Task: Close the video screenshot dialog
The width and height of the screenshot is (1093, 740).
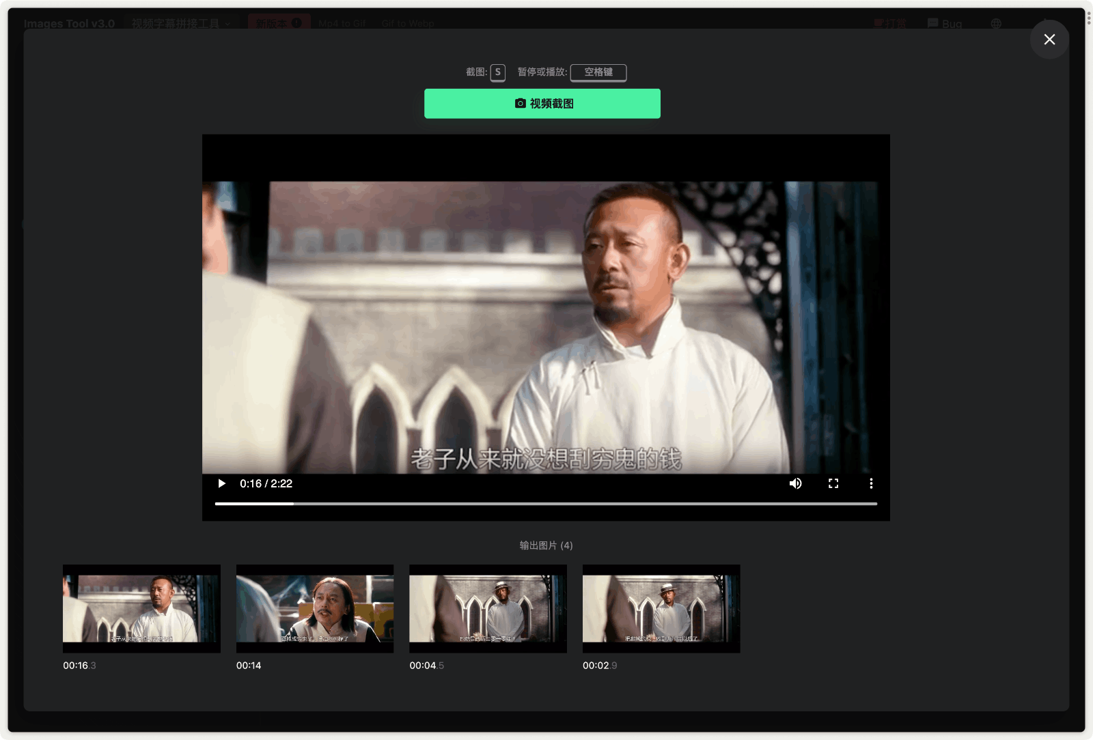Action: tap(1049, 40)
